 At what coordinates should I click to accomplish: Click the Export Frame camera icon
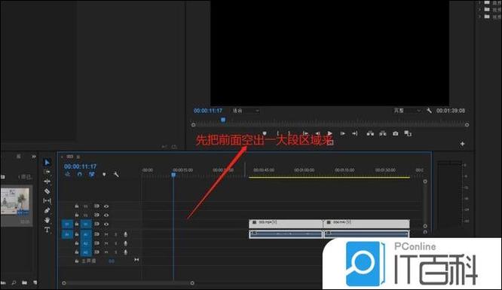tap(396, 133)
